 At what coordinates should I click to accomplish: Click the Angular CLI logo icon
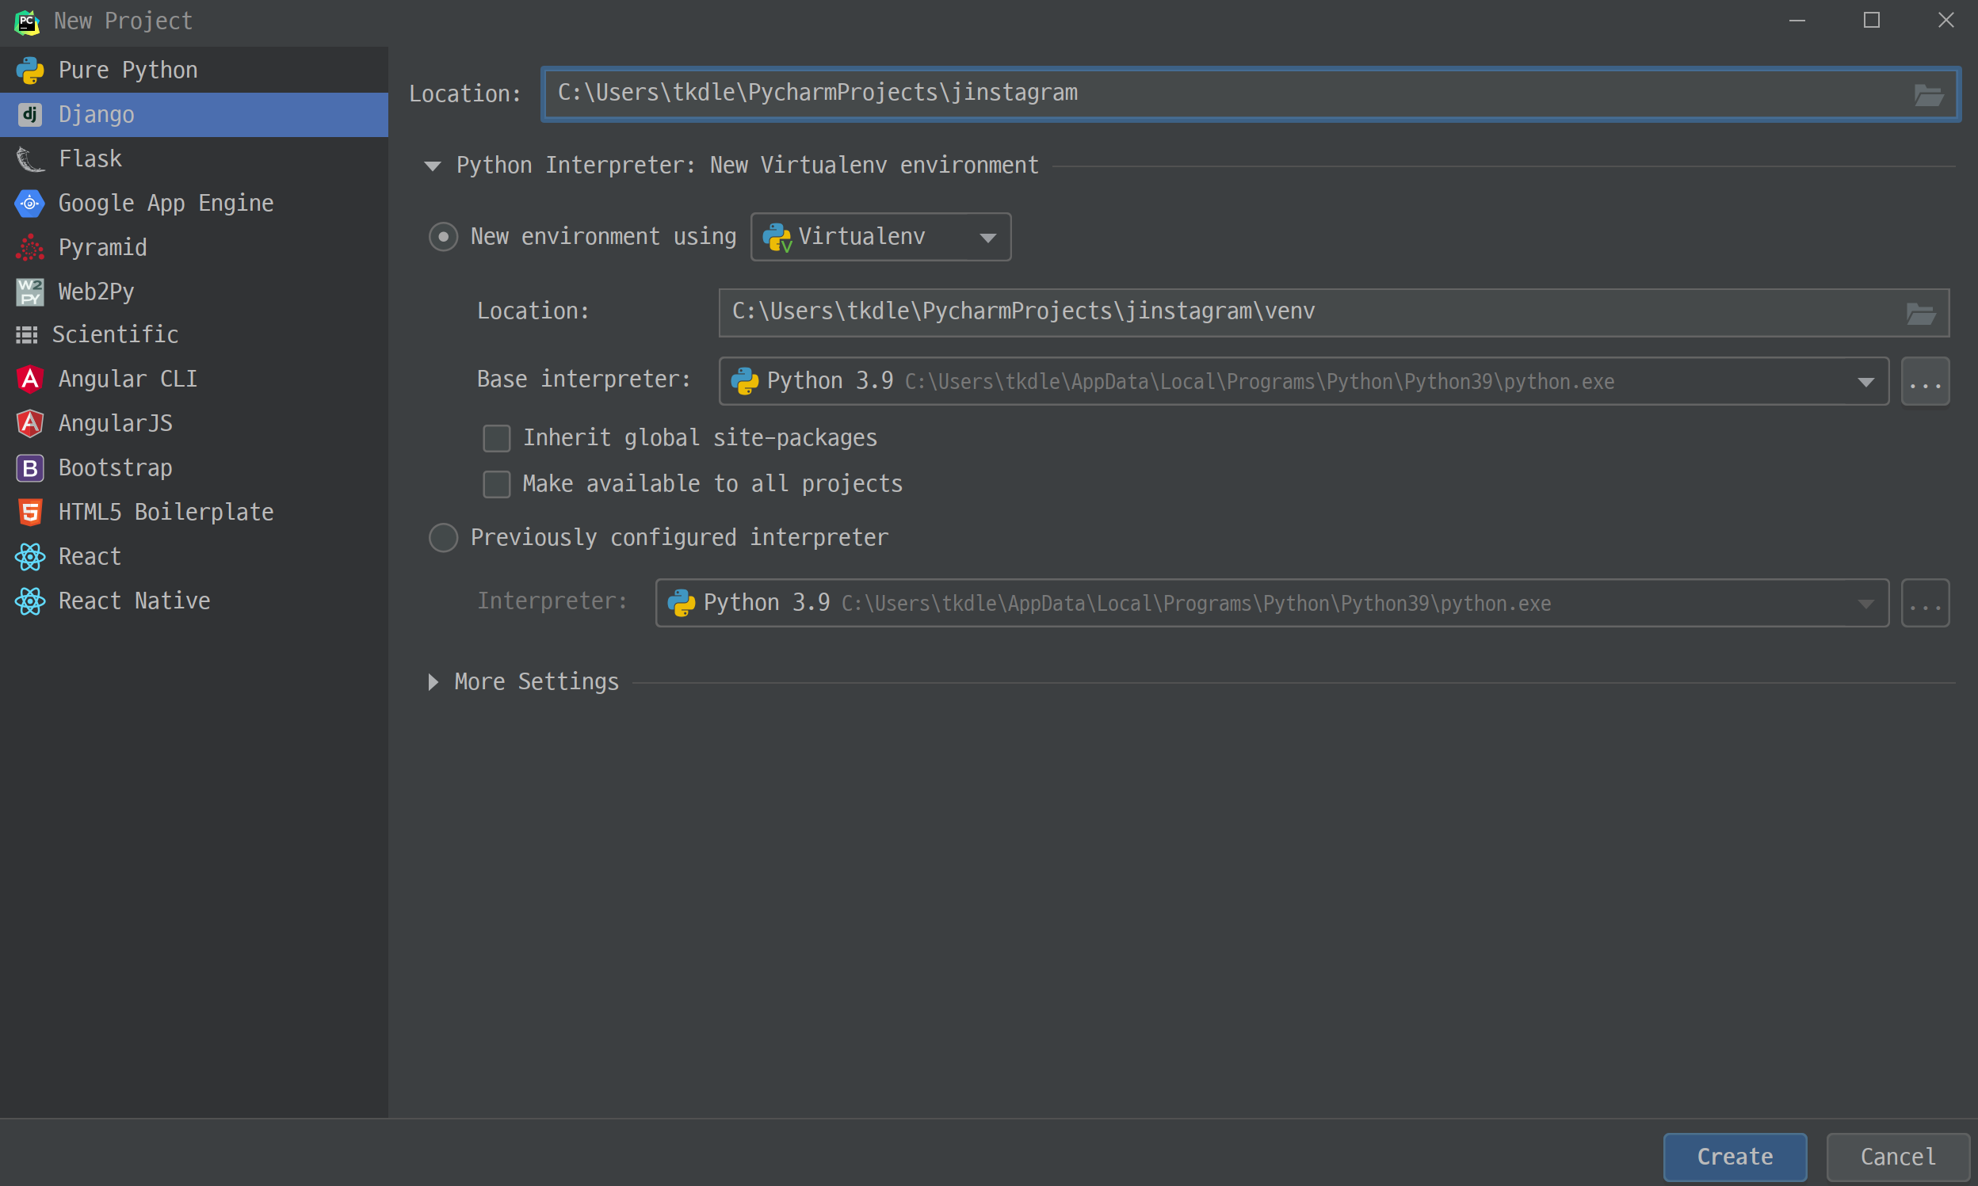(29, 379)
